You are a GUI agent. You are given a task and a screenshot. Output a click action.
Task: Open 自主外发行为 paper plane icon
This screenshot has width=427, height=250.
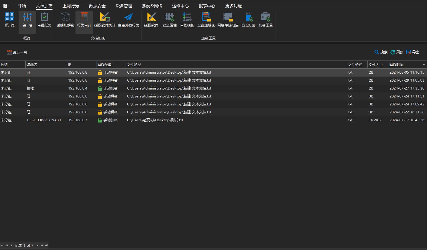click(x=129, y=20)
